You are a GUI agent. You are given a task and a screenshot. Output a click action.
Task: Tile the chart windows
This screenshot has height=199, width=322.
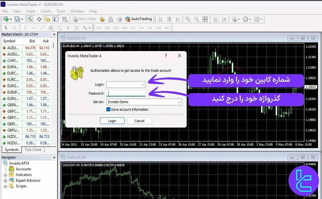(x=205, y=19)
